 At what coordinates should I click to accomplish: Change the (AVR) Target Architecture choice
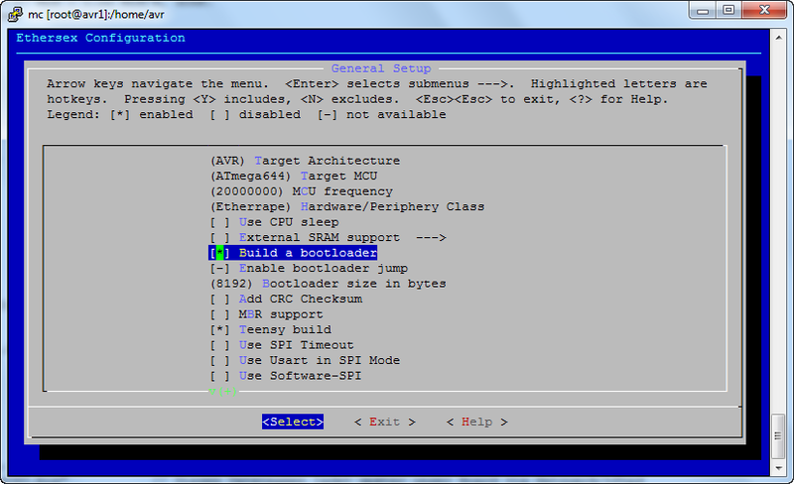[x=305, y=161]
